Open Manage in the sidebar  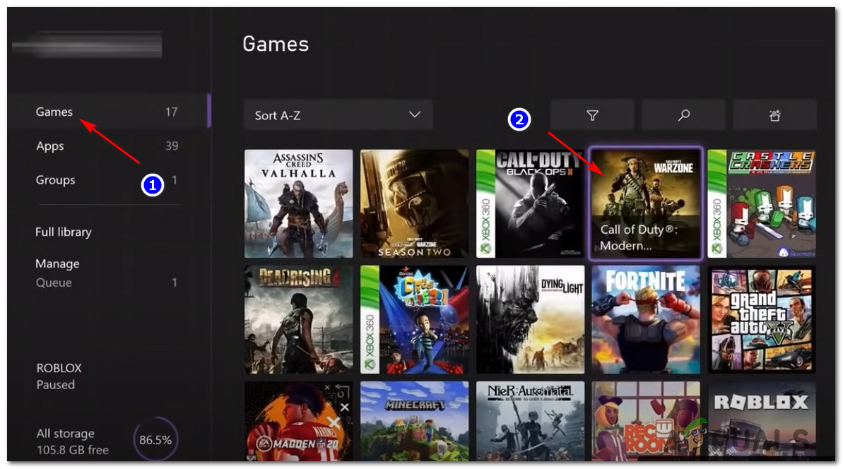(x=57, y=263)
